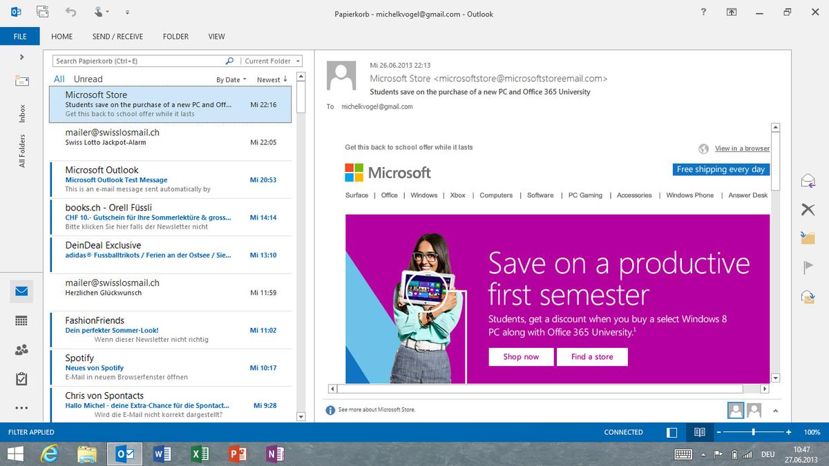The height and width of the screenshot is (466, 829).
Task: Click the down arrow of the message list scrollbar
Action: tap(300, 416)
